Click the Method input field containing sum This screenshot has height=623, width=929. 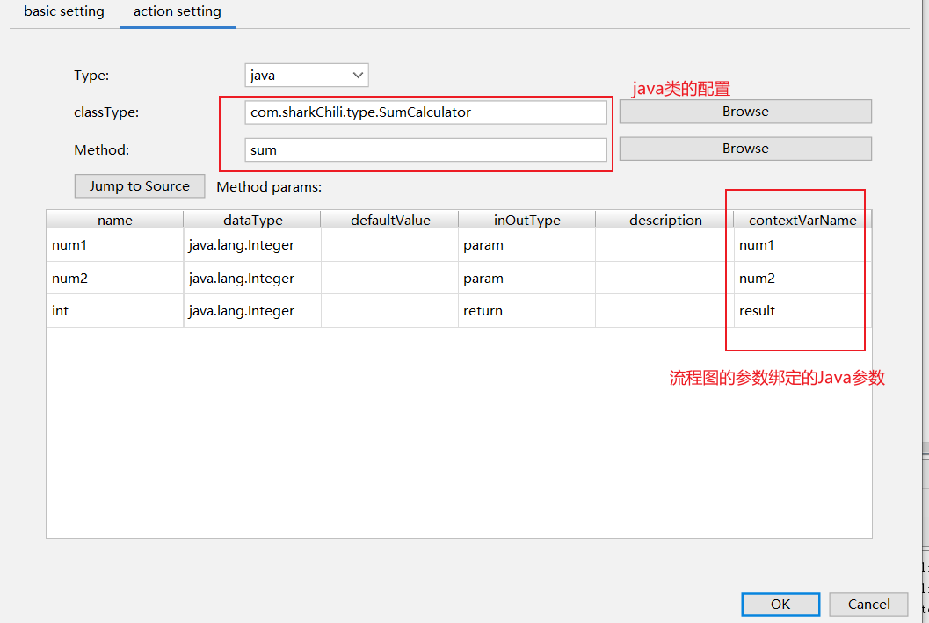[426, 150]
